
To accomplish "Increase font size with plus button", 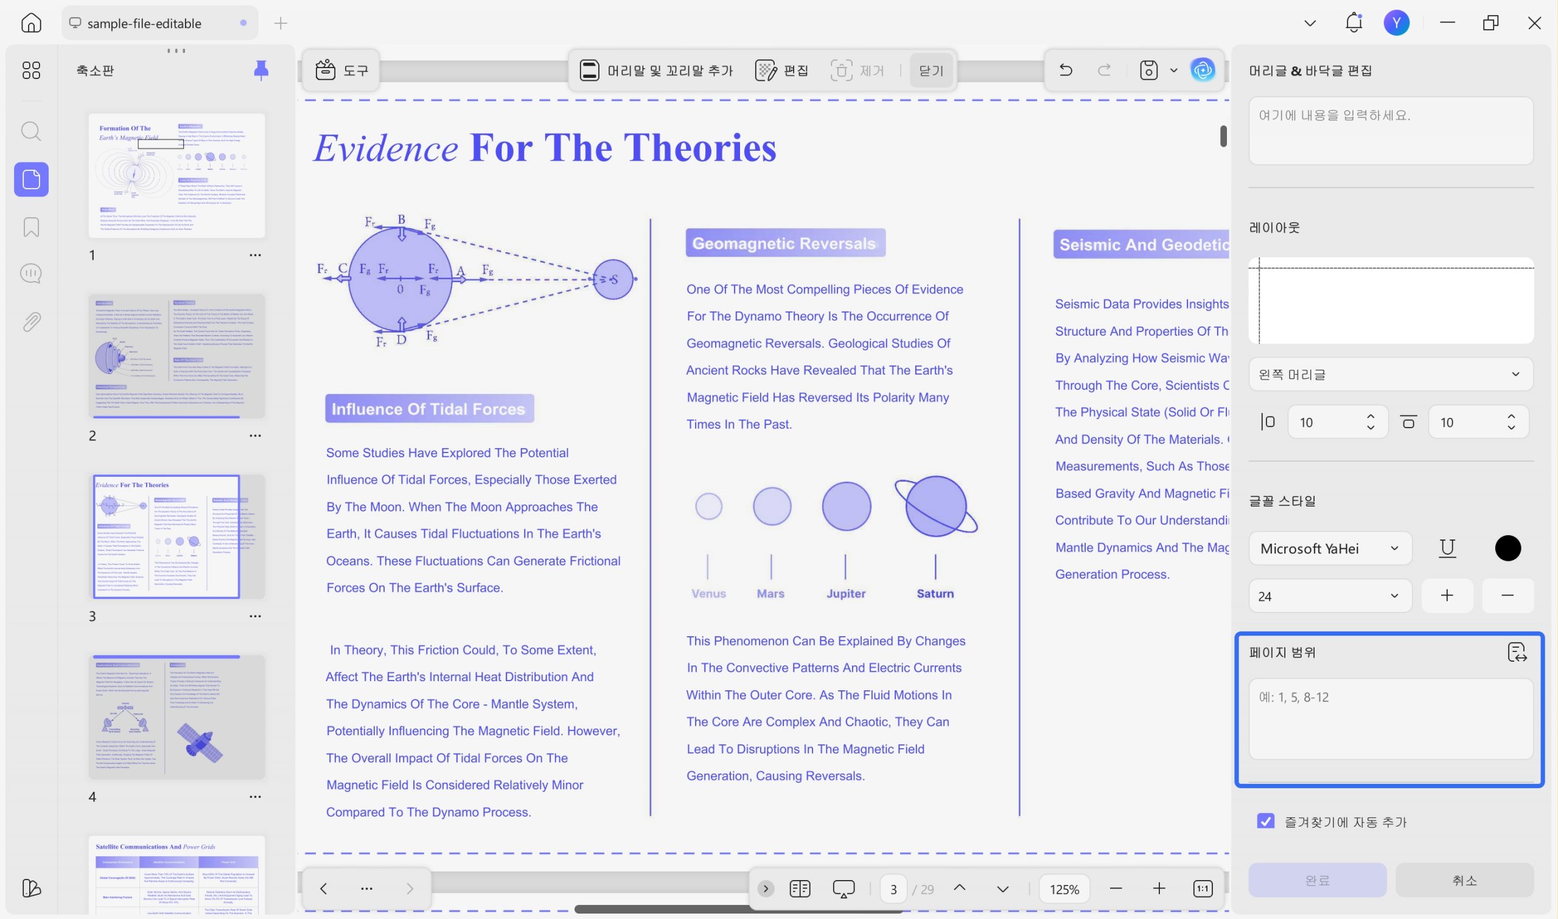I will 1447,596.
